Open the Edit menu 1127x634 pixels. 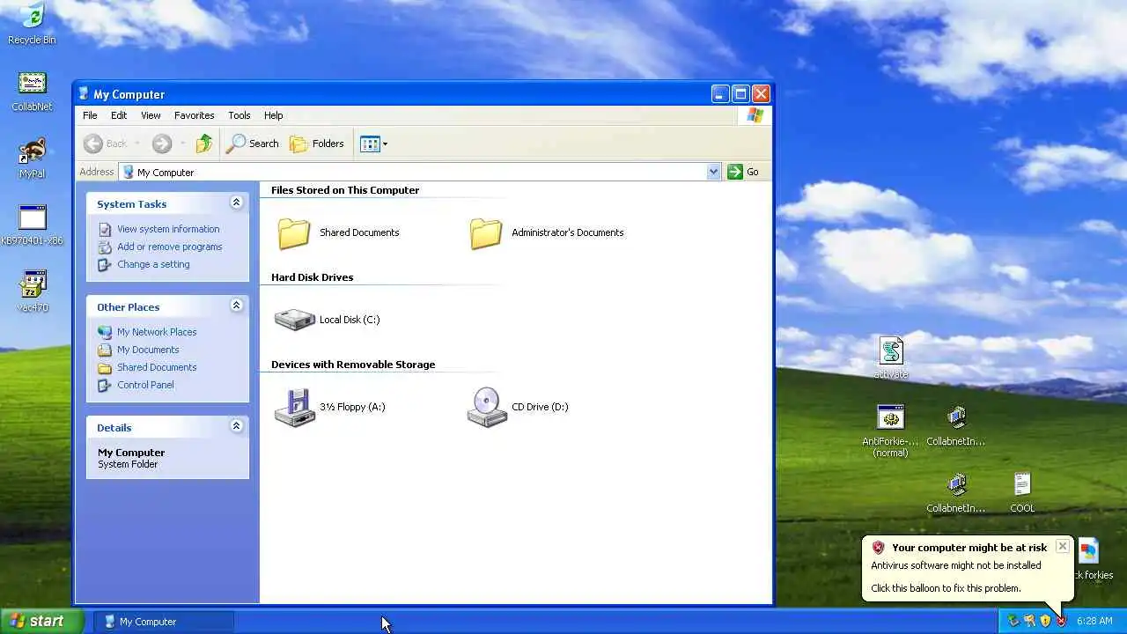tap(119, 115)
